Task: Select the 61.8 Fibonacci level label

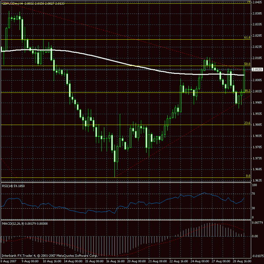Action: click(247, 38)
